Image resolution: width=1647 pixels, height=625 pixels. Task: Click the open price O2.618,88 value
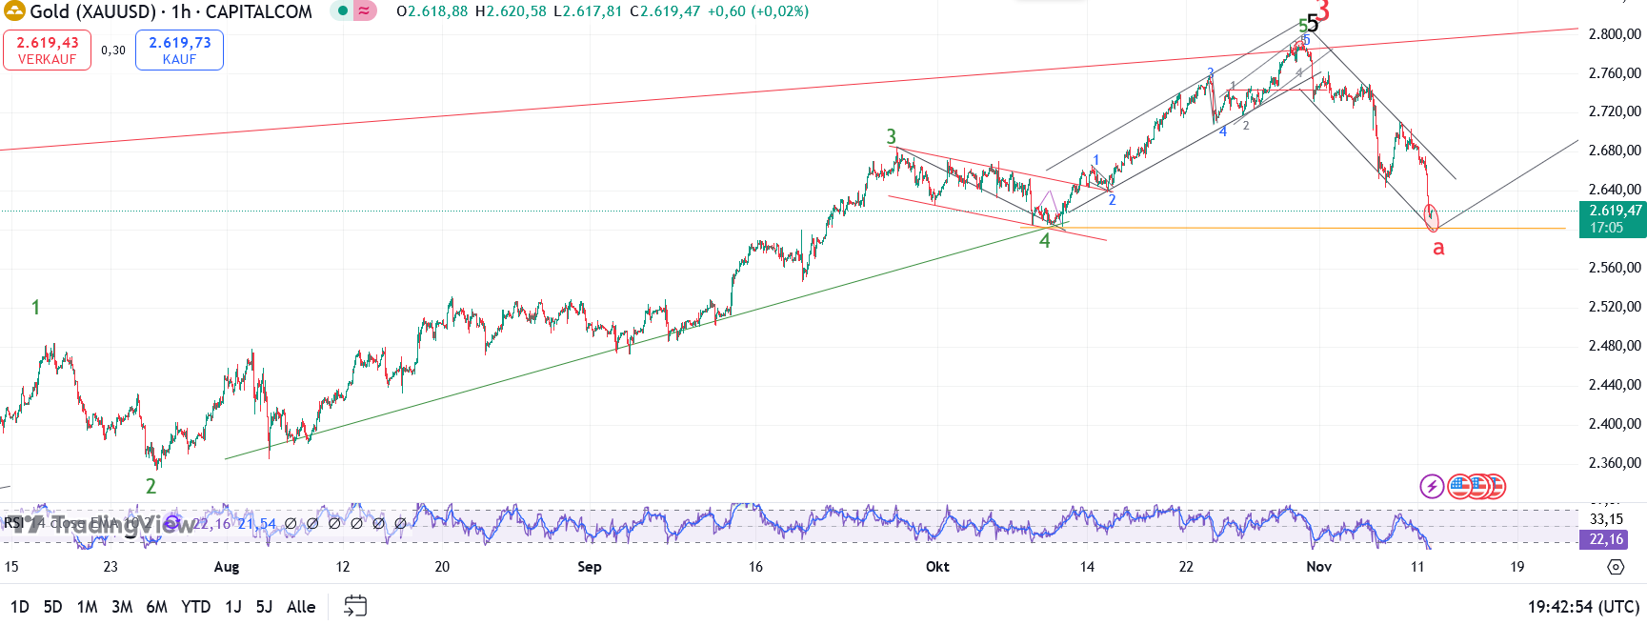[x=432, y=11]
